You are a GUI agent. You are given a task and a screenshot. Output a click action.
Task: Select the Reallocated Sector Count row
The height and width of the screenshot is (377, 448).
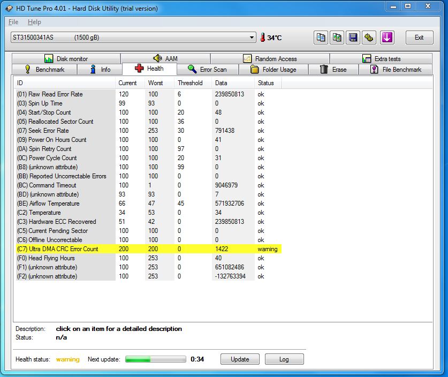click(x=149, y=122)
